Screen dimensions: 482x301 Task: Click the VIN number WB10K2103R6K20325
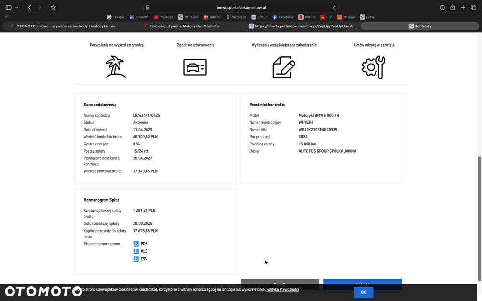318,130
